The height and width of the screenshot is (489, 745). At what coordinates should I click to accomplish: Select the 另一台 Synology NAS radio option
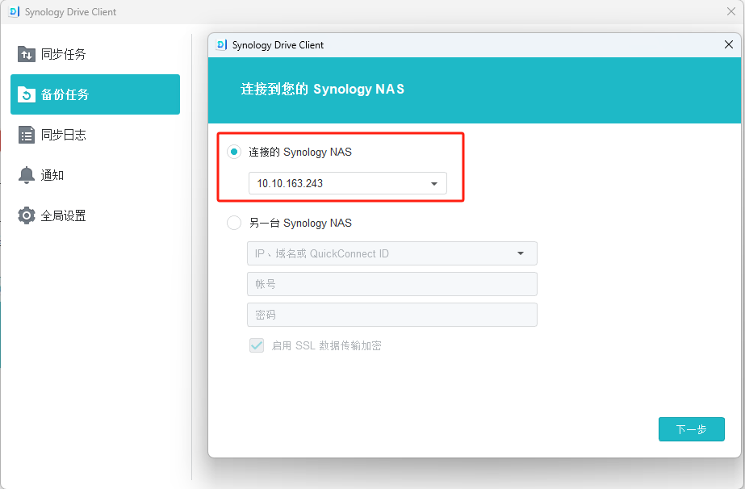[234, 223]
